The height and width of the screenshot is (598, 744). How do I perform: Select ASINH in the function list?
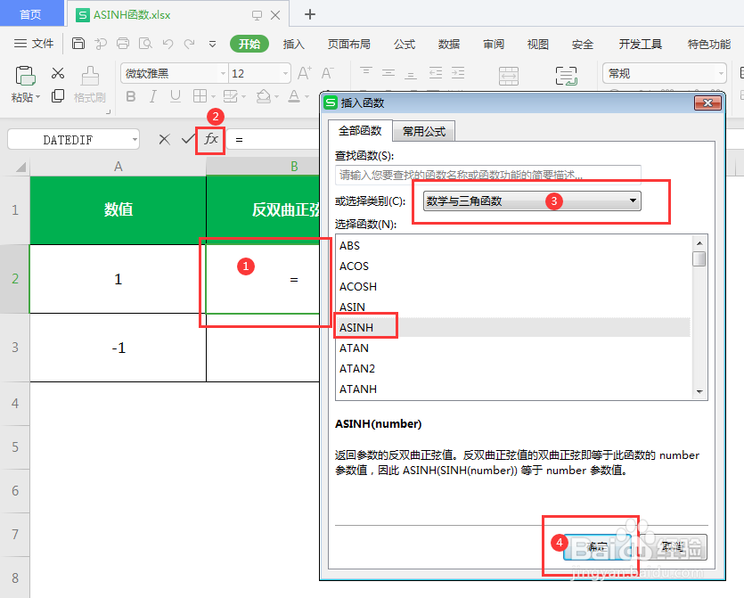pyautogui.click(x=512, y=327)
